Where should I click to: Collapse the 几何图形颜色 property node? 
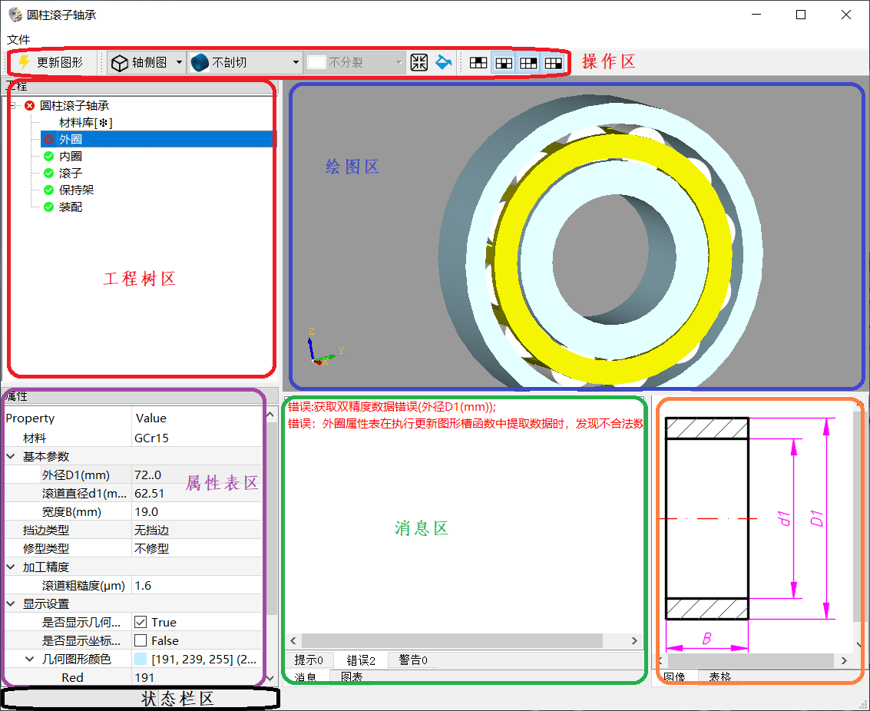click(30, 660)
